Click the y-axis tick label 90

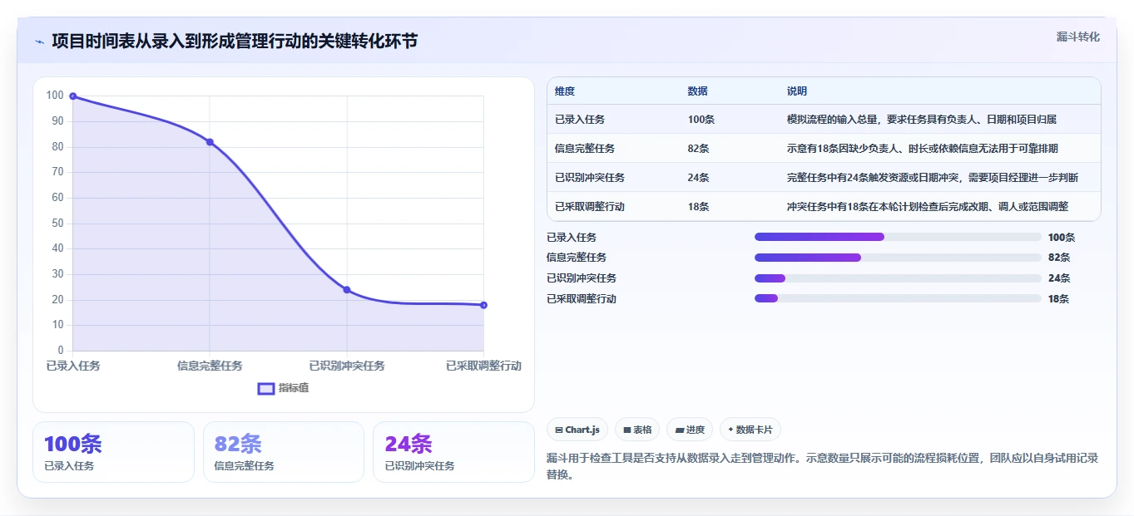click(57, 121)
